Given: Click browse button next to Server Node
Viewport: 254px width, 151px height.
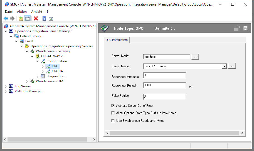Looking at the screenshot, I should pos(195,57).
